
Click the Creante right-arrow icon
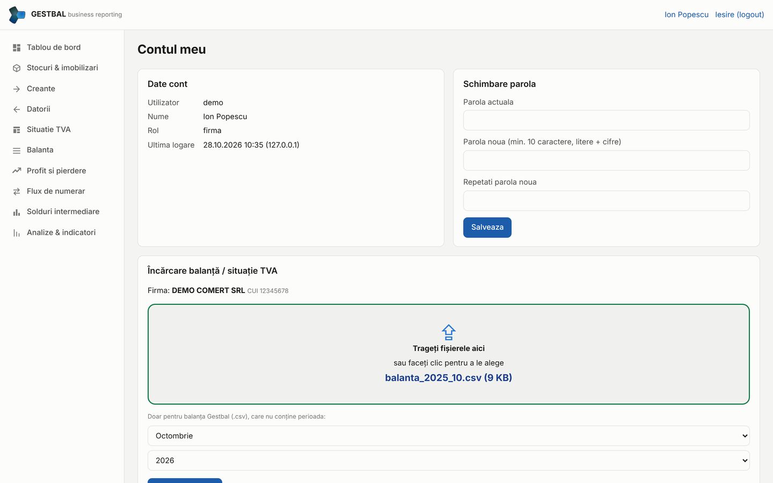coord(17,89)
